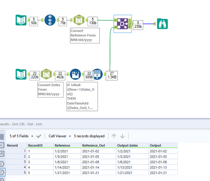Click the '5 records displayed' status text
Image resolution: width=210 pixels, height=181 pixels.
coord(89,136)
